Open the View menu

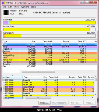tap(17, 7)
